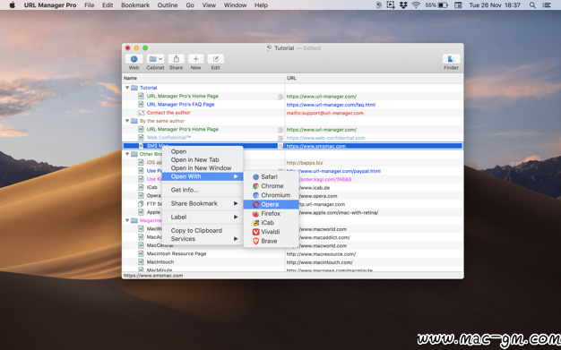Select Open in New Window

coord(203,168)
